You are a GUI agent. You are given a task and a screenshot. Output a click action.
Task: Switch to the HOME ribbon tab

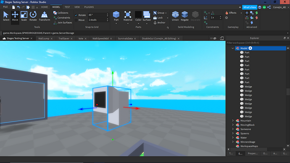click(x=45, y=7)
